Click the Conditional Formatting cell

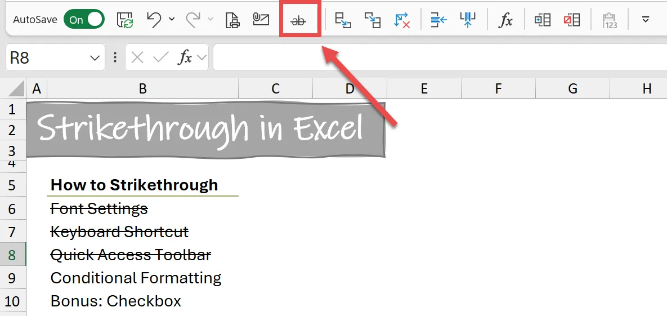pos(136,278)
